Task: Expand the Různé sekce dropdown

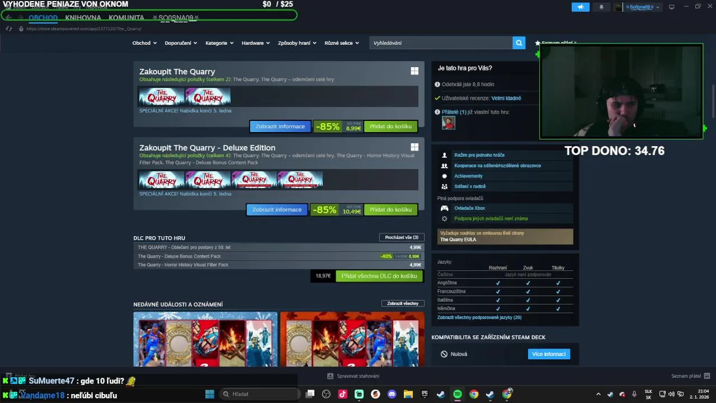Action: pos(342,43)
